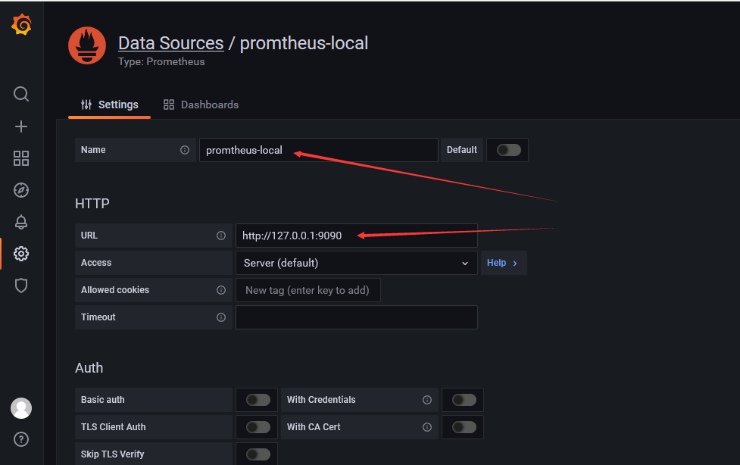Image resolution: width=740 pixels, height=465 pixels.
Task: Open the user avatar profile
Action: [21, 408]
